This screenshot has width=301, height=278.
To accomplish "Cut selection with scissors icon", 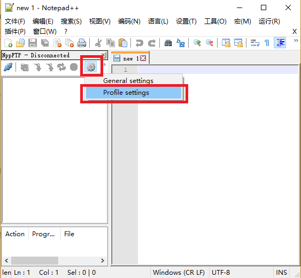I will (98, 43).
